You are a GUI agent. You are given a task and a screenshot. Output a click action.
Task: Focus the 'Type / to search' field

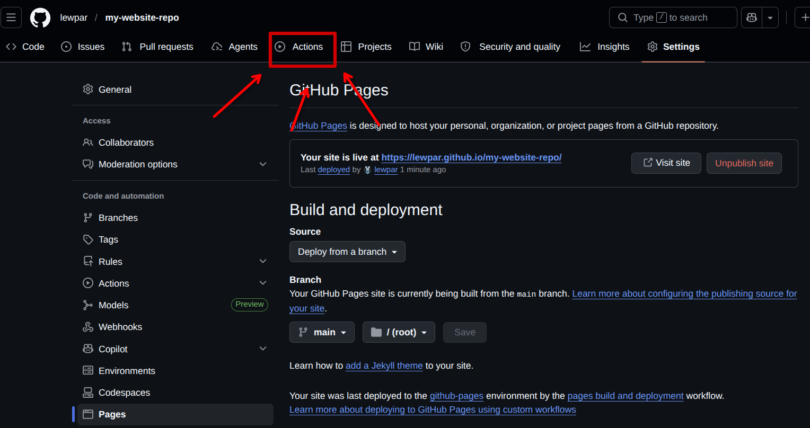point(673,17)
